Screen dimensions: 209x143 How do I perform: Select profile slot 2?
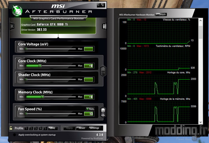pos(31,128)
